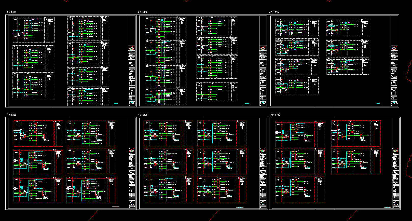412x221 pixels.
Task: Select the title block logo on the bottom-middle sheet
Action: pyautogui.click(x=263, y=150)
